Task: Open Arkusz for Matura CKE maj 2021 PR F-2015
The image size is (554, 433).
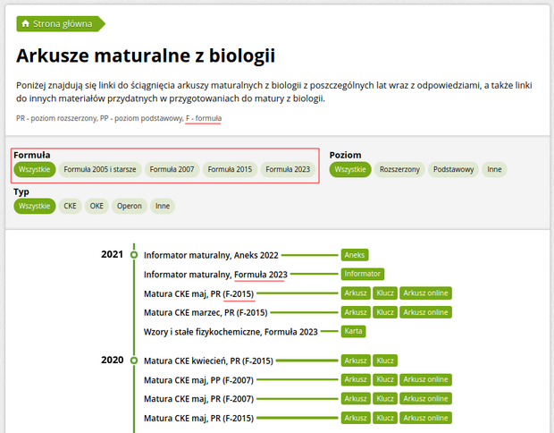Action: coord(356,293)
